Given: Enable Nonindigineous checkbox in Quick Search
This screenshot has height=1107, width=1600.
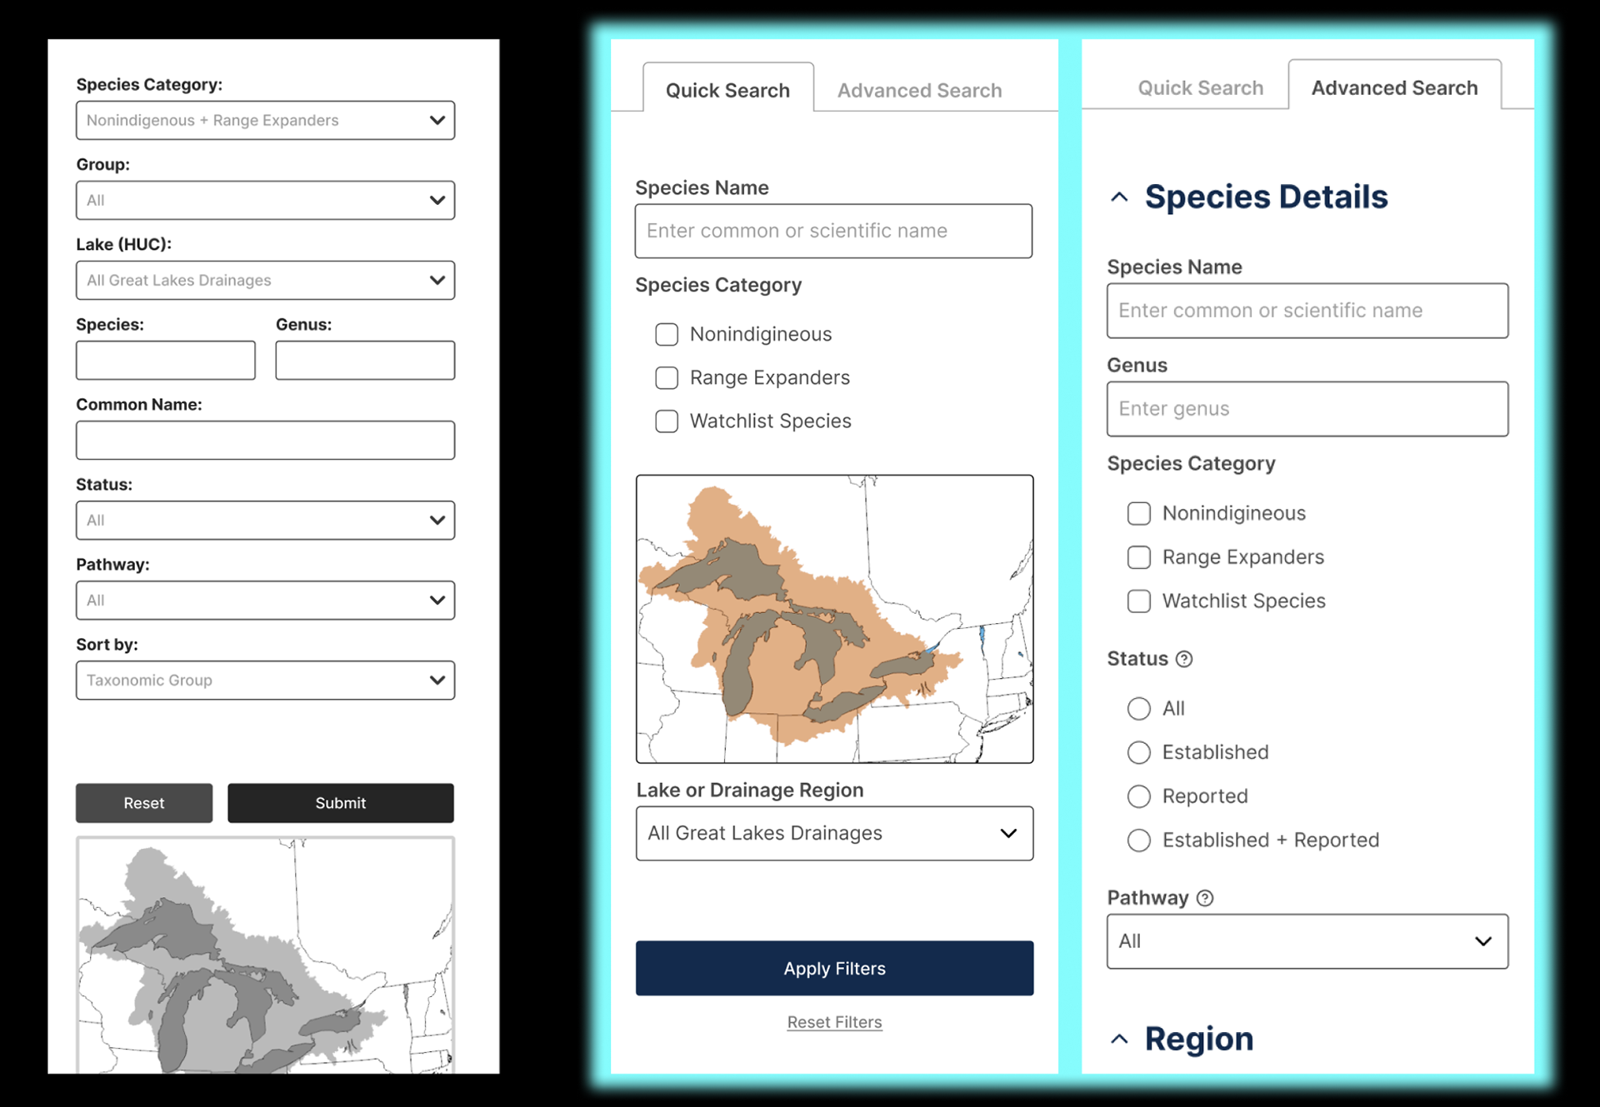Looking at the screenshot, I should click(667, 334).
